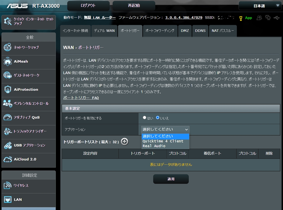
Task: Click the Traffic Analyzer waveform icon
Action: [x=7, y=131]
